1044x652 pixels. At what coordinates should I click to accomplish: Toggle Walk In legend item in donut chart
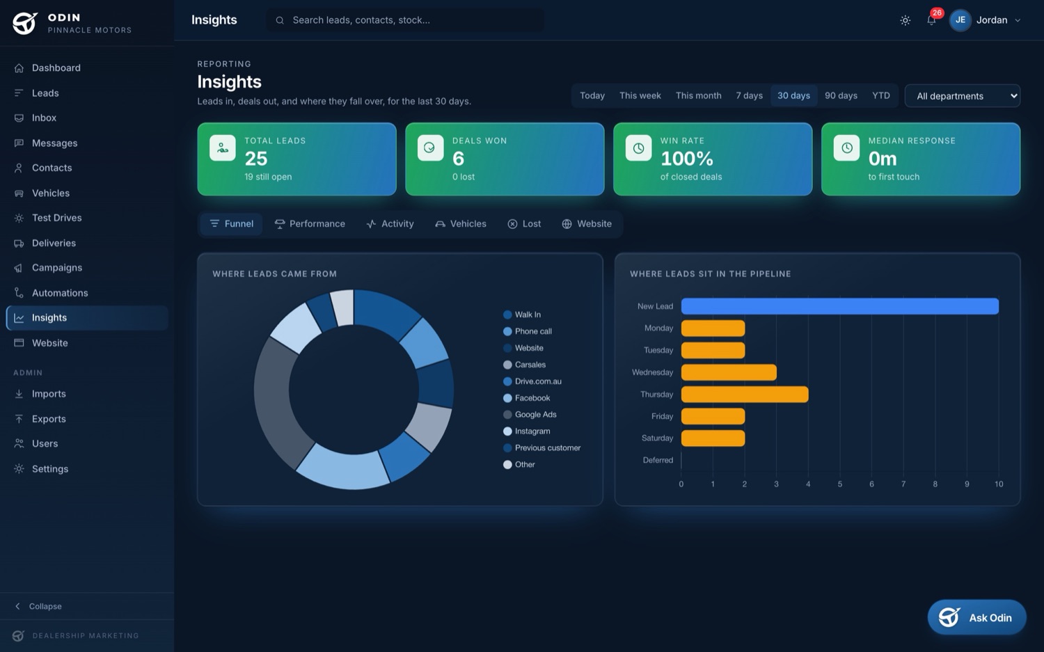click(x=522, y=315)
